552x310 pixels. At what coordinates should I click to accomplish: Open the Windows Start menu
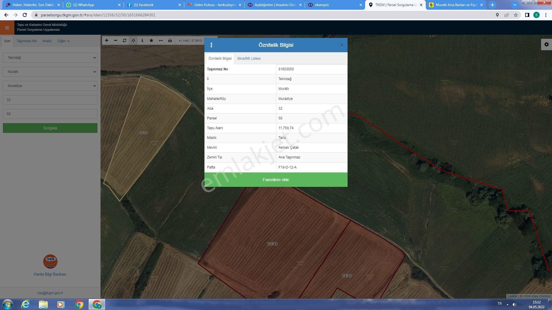click(8, 304)
